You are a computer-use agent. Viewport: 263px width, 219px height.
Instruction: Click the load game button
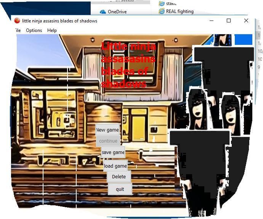click(x=115, y=166)
